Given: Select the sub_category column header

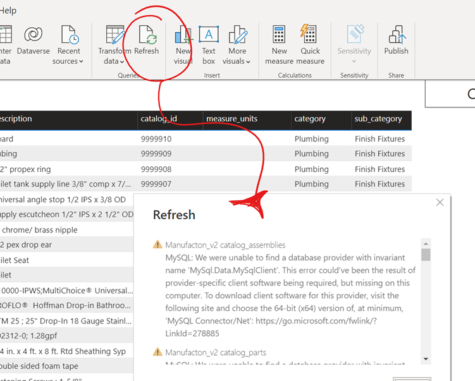Looking at the screenshot, I should click(378, 119).
